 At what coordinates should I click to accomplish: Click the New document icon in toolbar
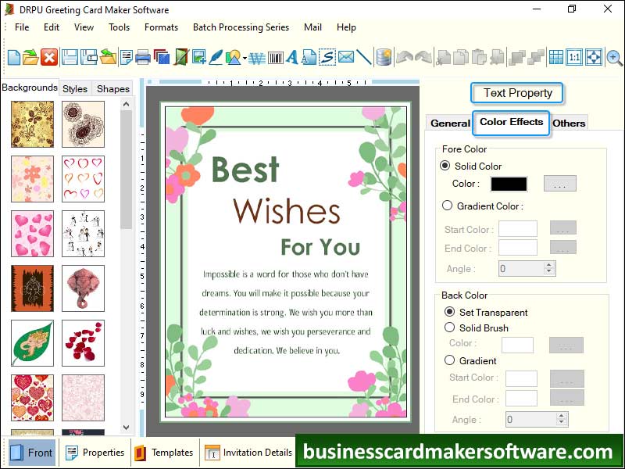[13, 57]
